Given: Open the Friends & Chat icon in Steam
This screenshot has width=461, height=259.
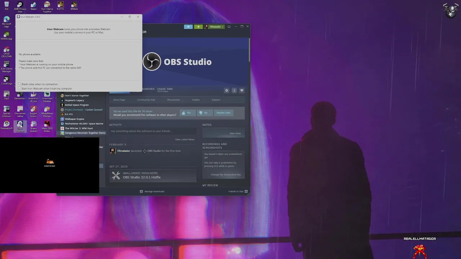Looking at the screenshot, I should [x=246, y=191].
